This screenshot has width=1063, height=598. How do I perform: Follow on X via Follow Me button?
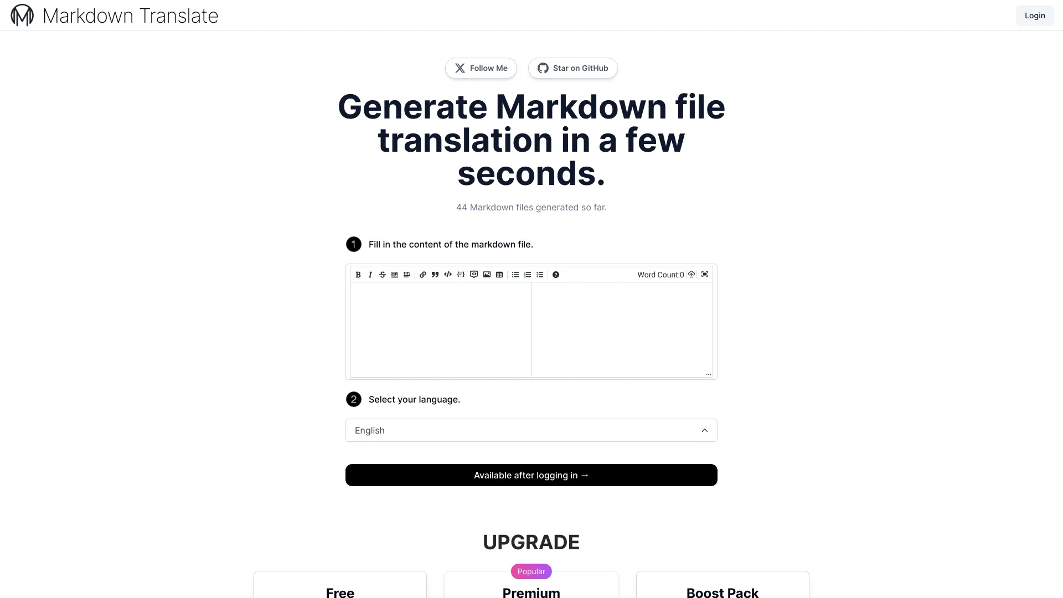pos(481,68)
